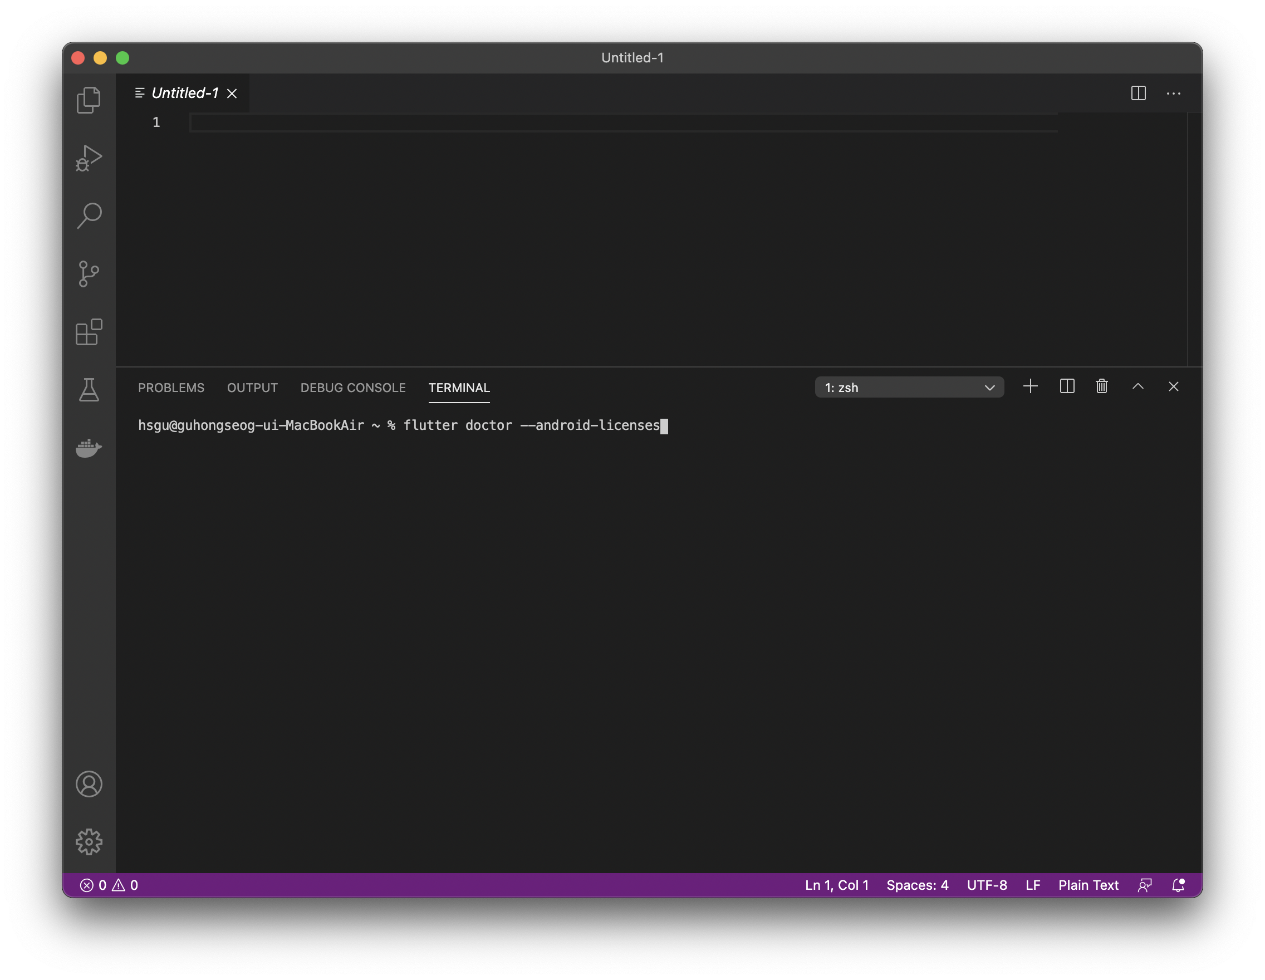The image size is (1265, 980).
Task: Open notifications bell in status bar
Action: pos(1178,885)
